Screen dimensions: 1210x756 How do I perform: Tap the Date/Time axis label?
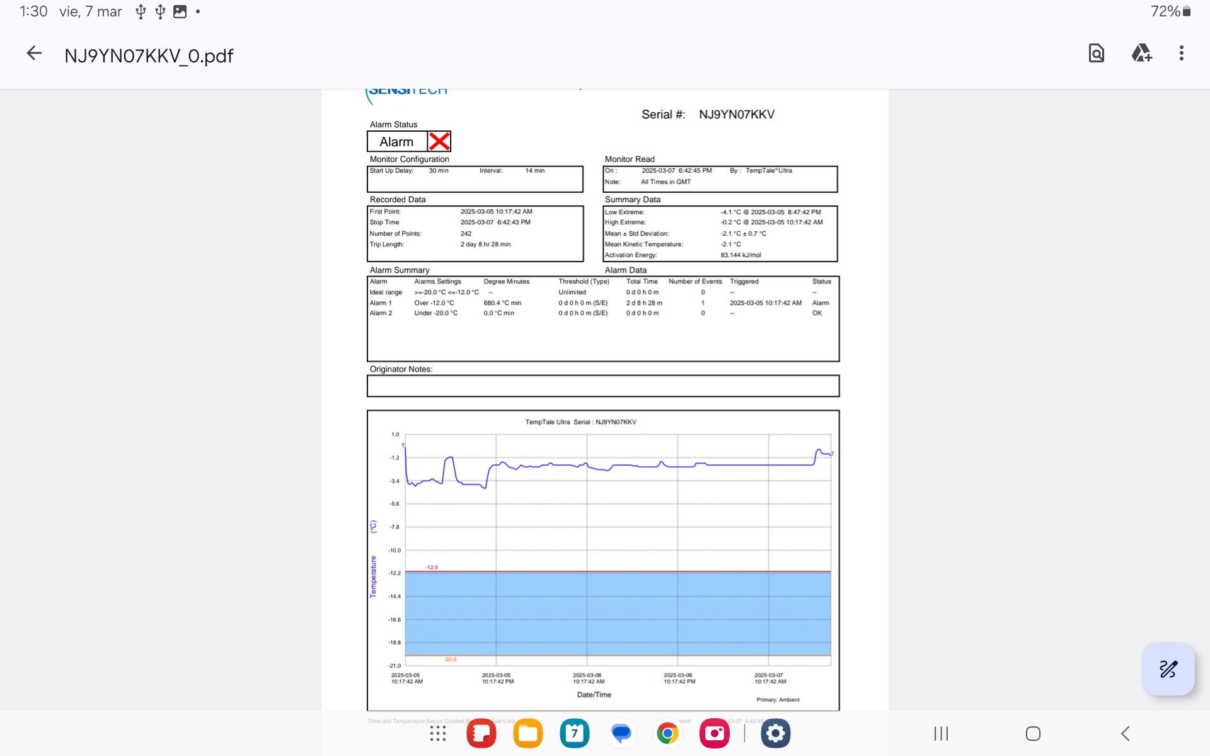tap(594, 695)
